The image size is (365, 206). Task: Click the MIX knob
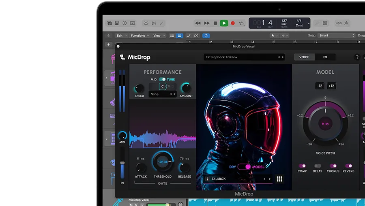click(x=122, y=136)
